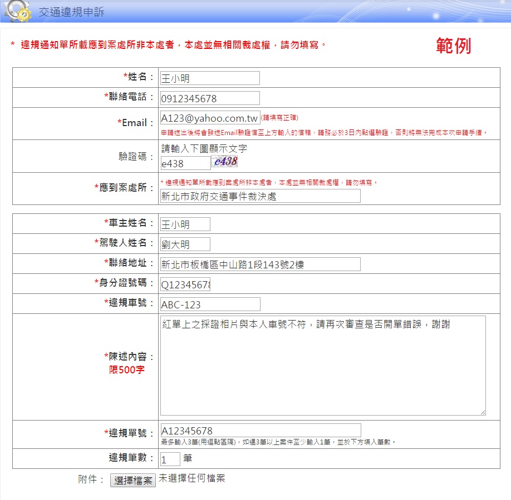This screenshot has height=500, width=511.
Task: Click the 交通違規申訴 page title
Action: coord(71,12)
